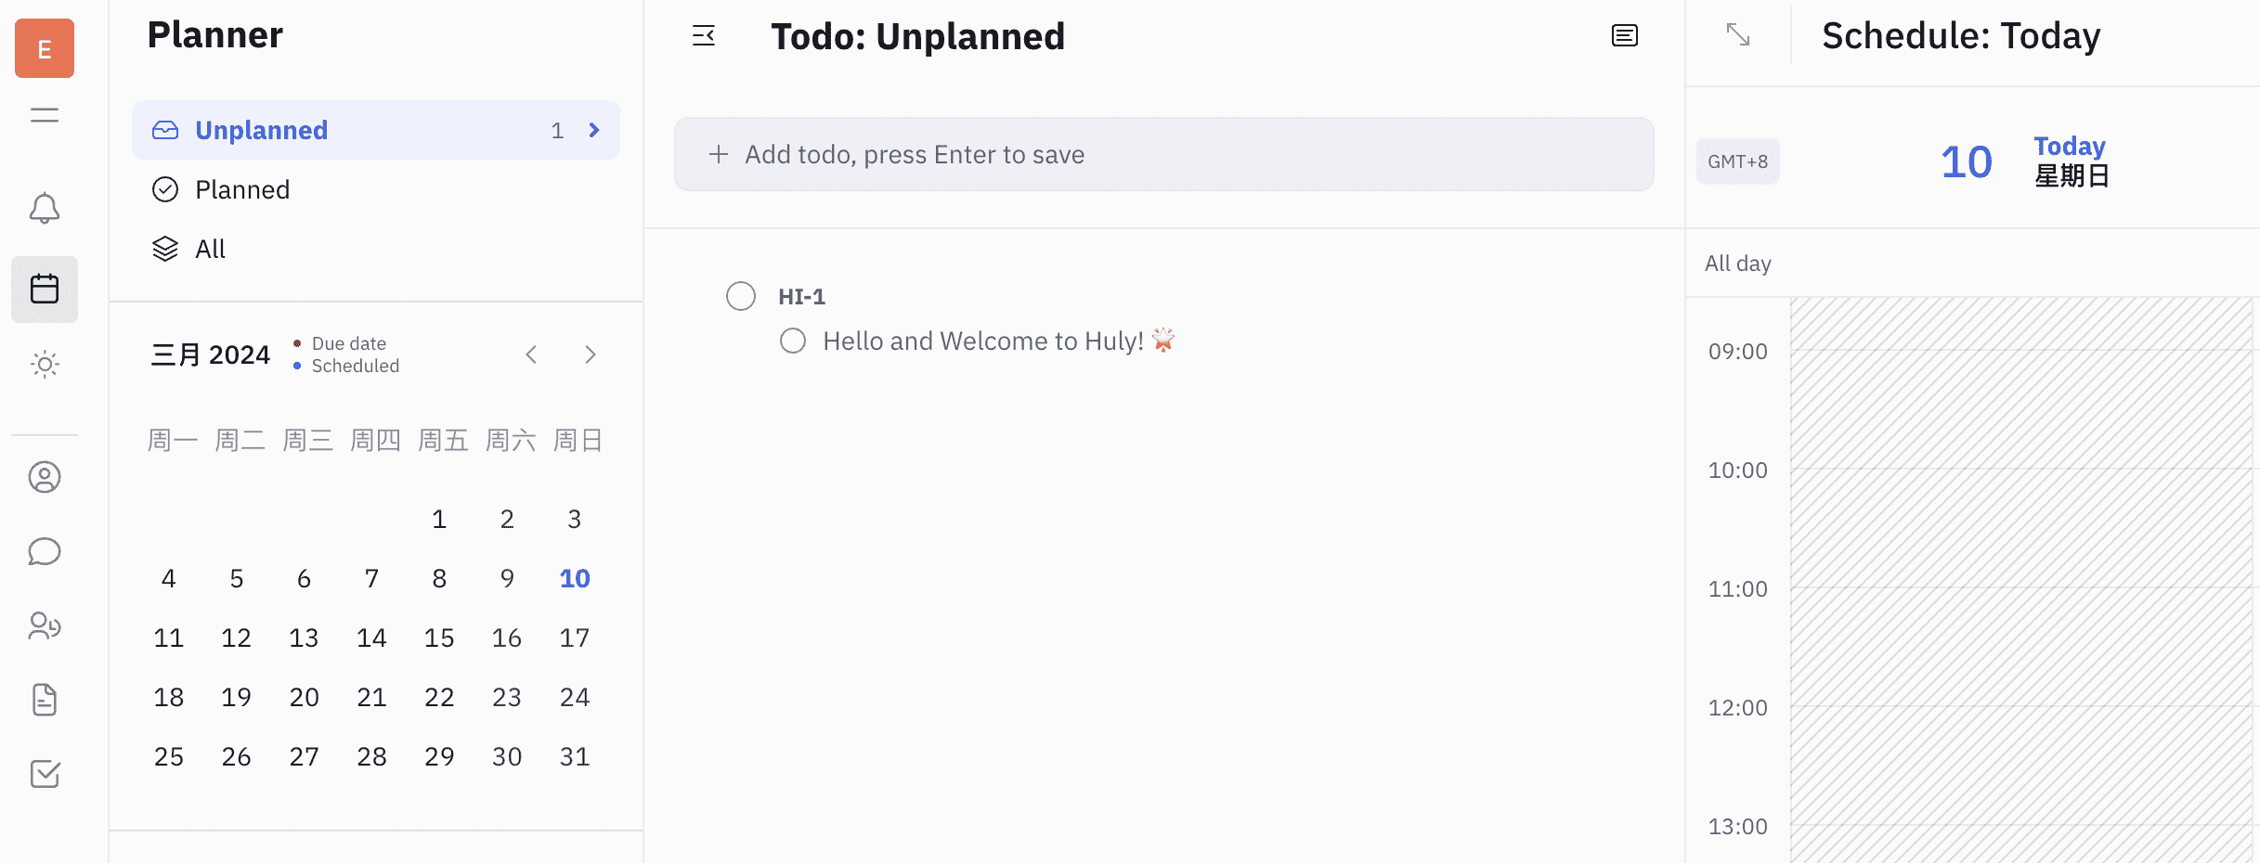Open the notifications bell icon
This screenshot has width=2260, height=863.
tap(45, 209)
